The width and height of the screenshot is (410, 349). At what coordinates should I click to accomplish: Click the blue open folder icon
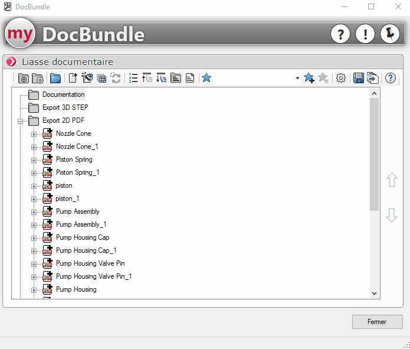coord(55,78)
